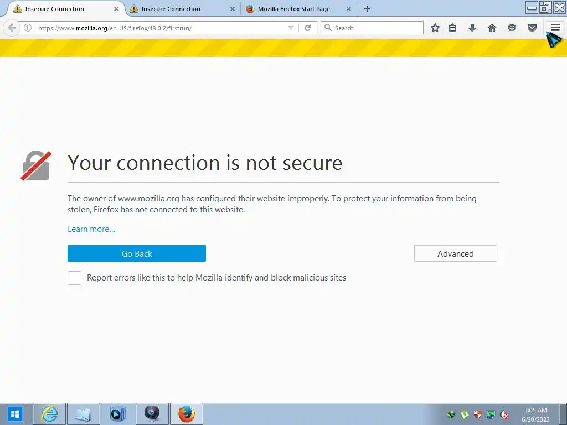The width and height of the screenshot is (567, 425).
Task: Launch Internet Explorer from the taskbar
Action: coord(49,414)
